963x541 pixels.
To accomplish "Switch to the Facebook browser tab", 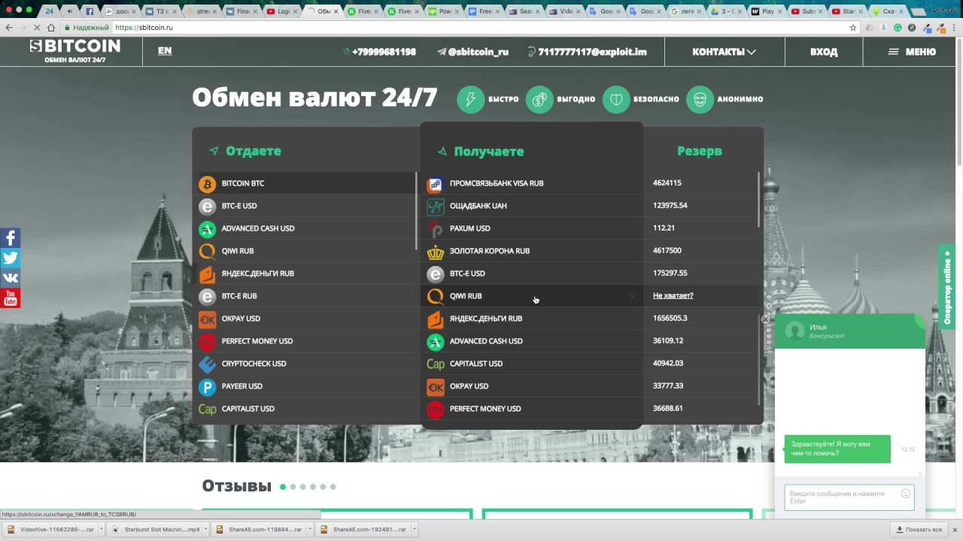I will (90, 11).
